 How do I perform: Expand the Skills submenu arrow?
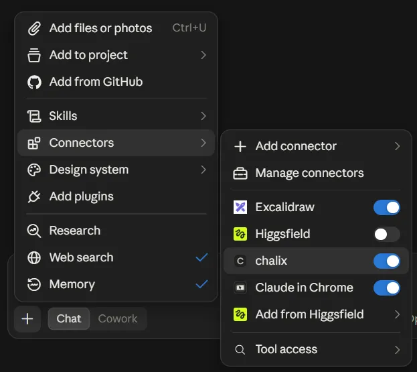[203, 116]
